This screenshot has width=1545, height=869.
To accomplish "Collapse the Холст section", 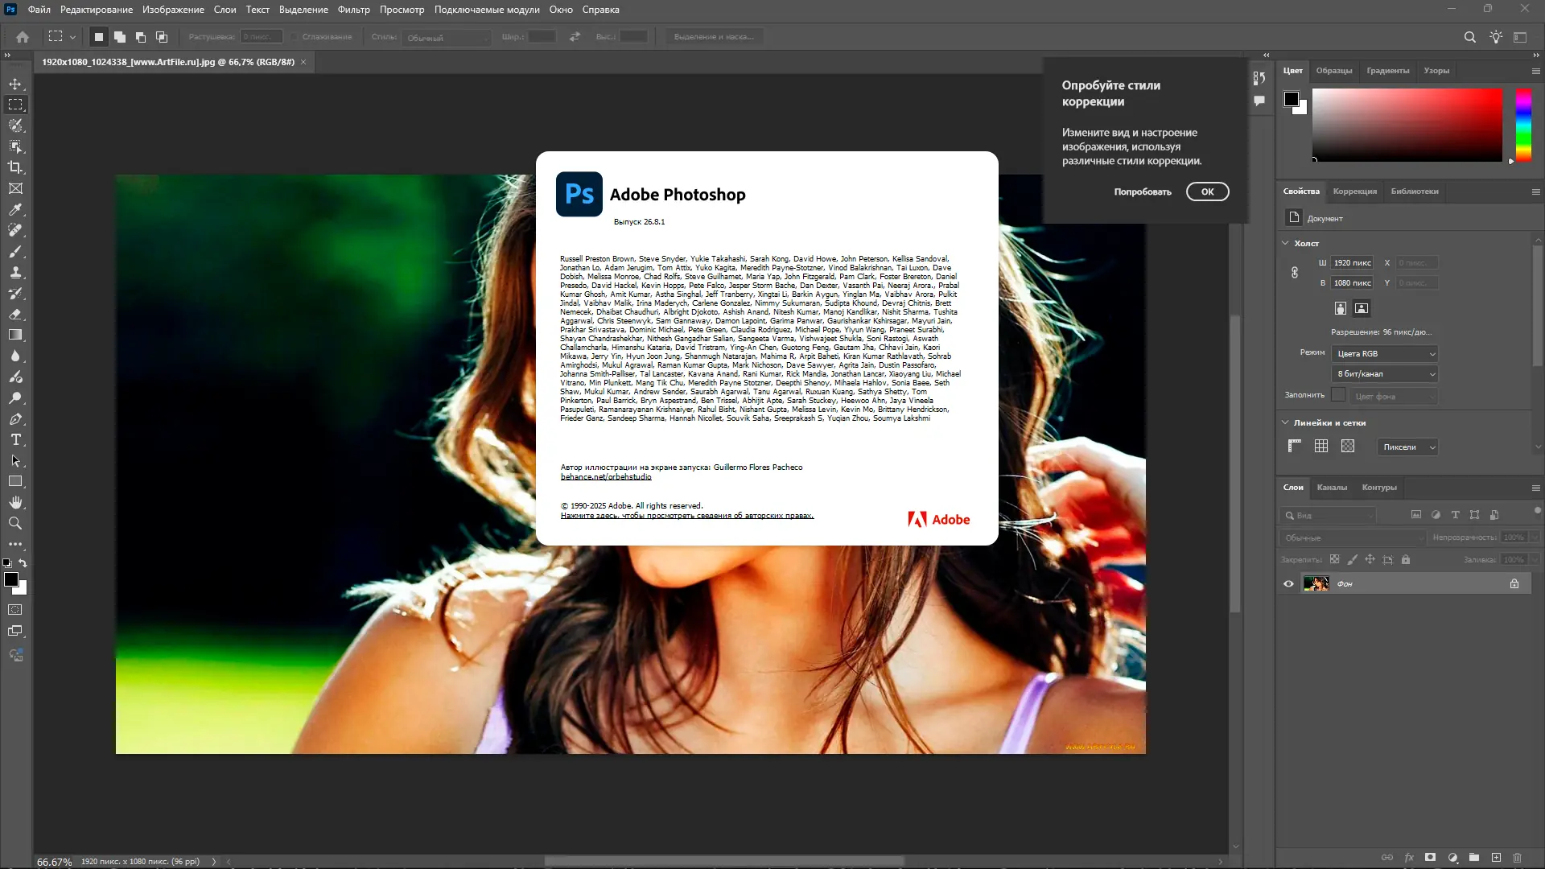I will pyautogui.click(x=1285, y=243).
